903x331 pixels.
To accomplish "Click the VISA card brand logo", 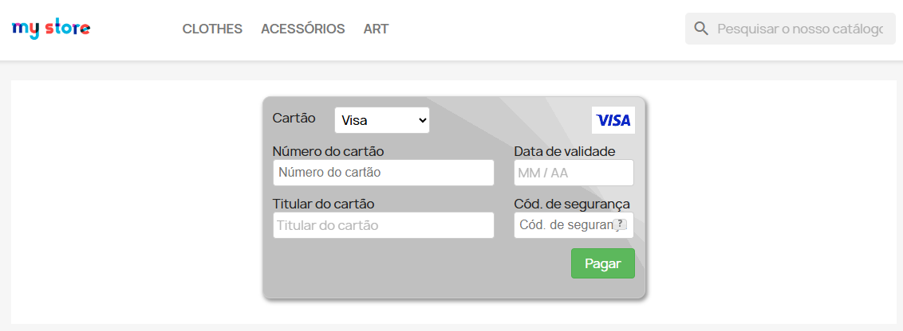I will tap(613, 120).
